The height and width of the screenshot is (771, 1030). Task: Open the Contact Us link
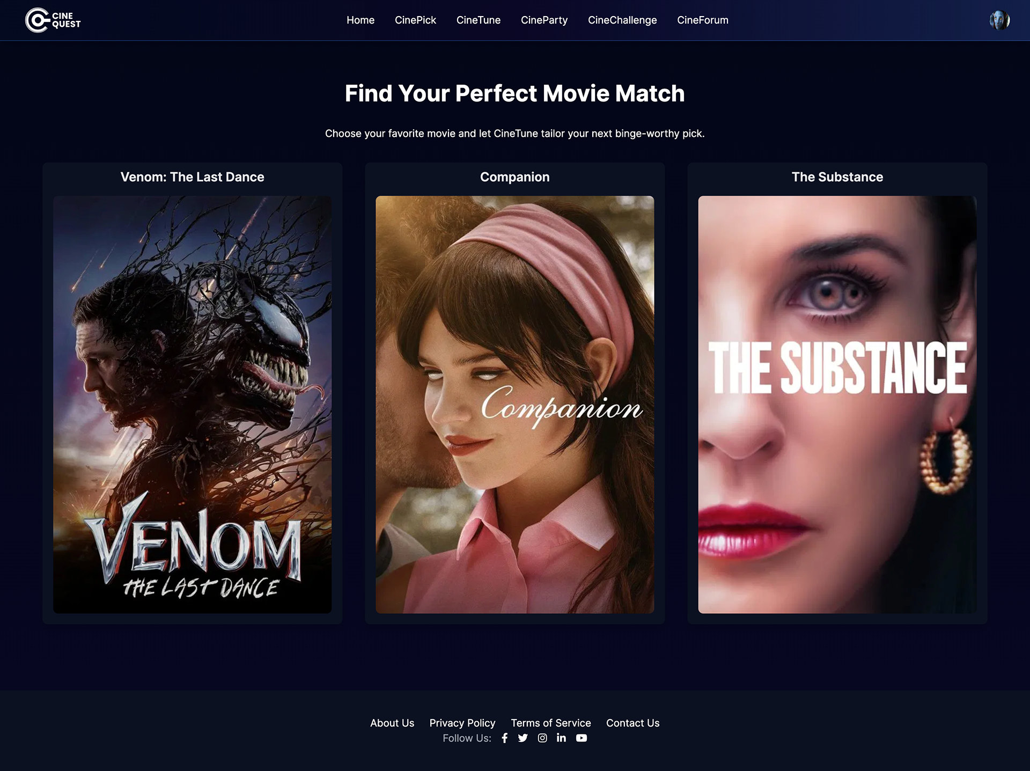pos(633,723)
